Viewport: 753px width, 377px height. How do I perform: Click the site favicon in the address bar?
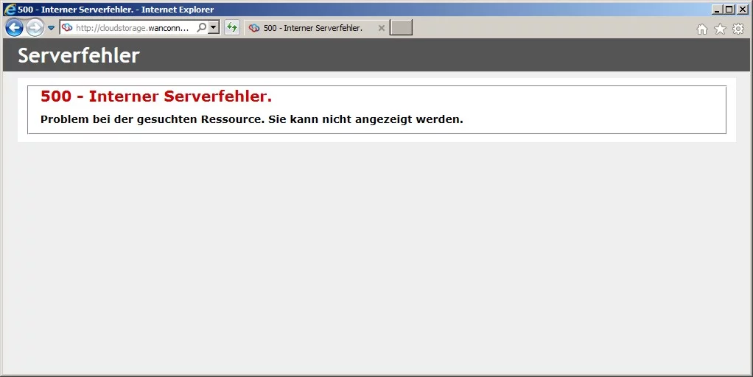point(67,28)
